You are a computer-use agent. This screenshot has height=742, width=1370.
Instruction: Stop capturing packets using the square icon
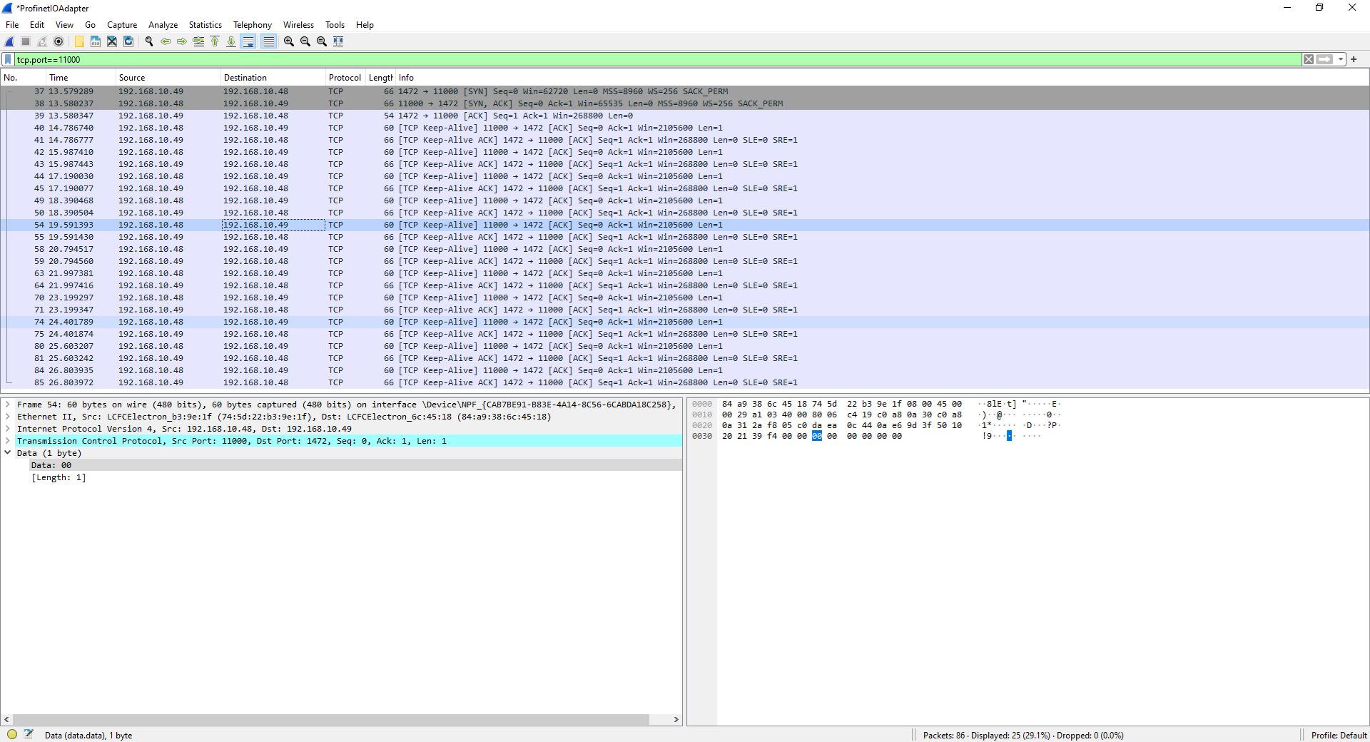[26, 41]
